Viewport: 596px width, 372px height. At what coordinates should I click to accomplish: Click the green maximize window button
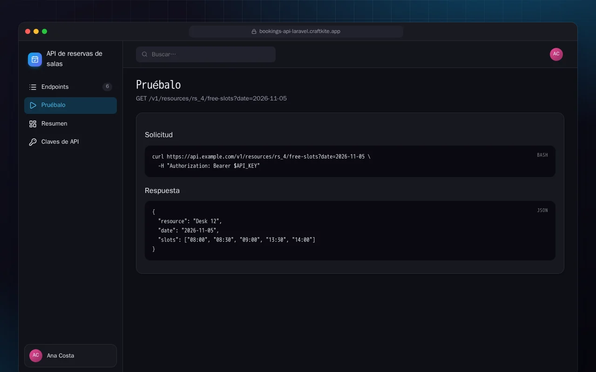point(45,32)
